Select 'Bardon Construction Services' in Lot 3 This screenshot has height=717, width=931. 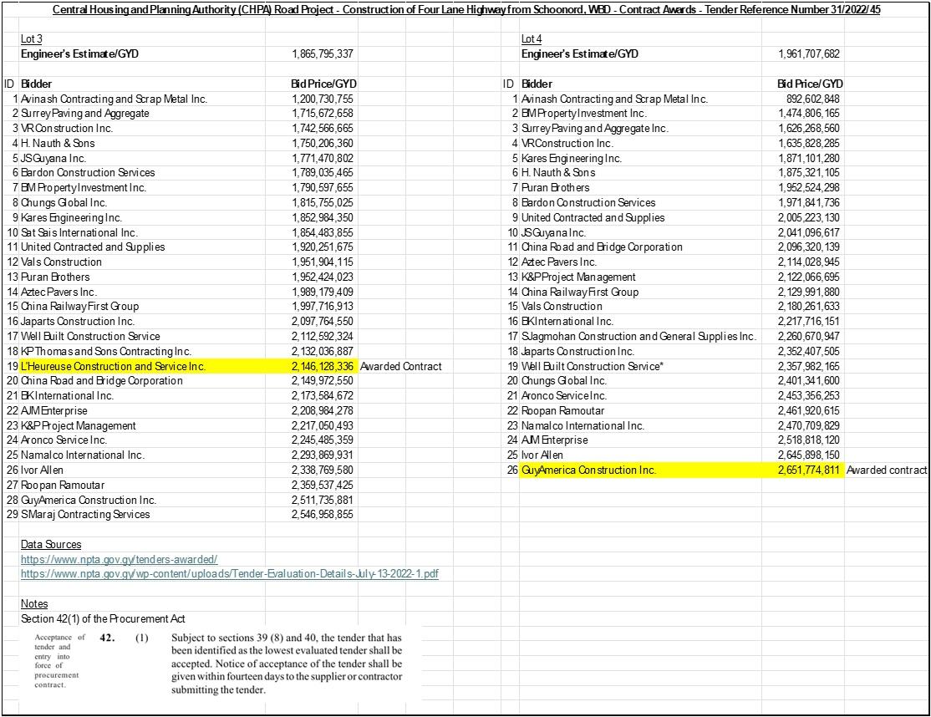88,173
